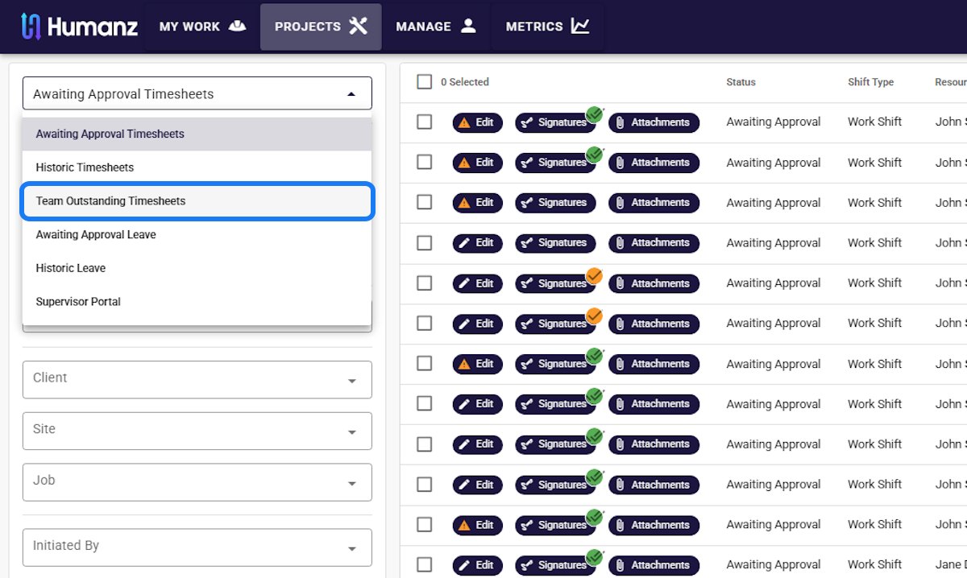Tick the checkbox in the seventh timesheet row

[x=425, y=363]
